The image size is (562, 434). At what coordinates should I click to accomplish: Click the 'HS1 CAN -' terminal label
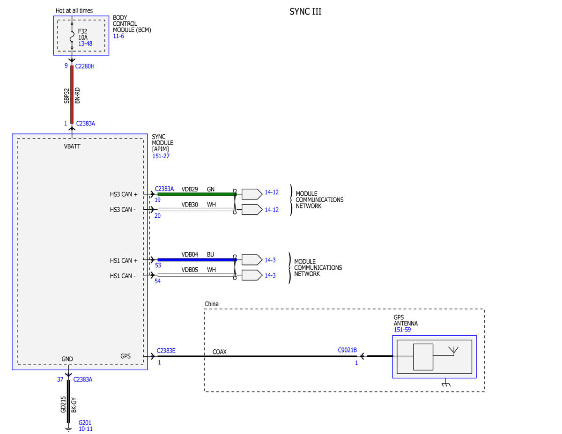[123, 276]
